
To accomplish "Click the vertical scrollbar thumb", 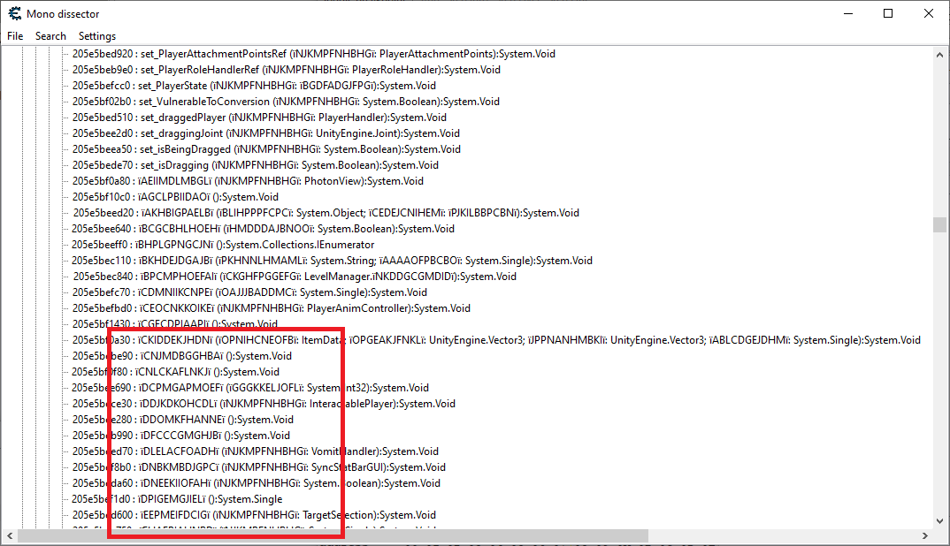I will pyautogui.click(x=939, y=224).
